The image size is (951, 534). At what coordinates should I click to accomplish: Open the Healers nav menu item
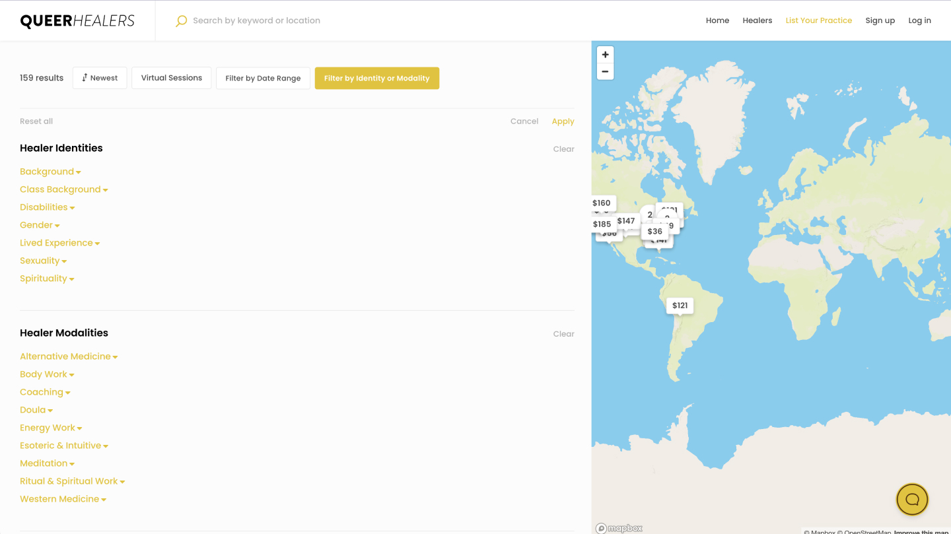757,20
